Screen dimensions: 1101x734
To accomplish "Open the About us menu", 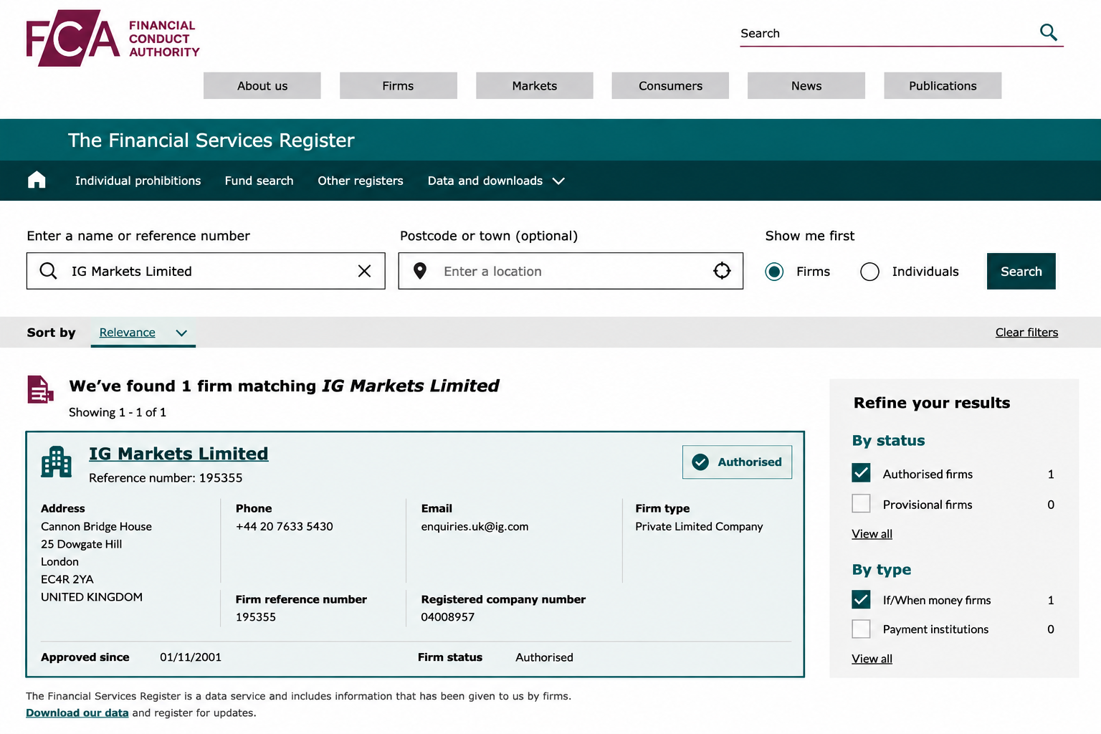I will click(262, 85).
